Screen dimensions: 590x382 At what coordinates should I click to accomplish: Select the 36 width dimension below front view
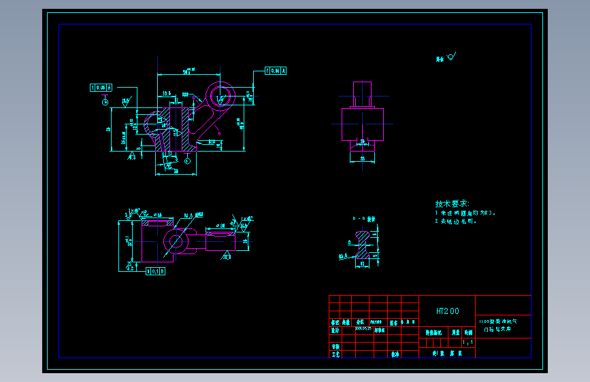(x=176, y=171)
